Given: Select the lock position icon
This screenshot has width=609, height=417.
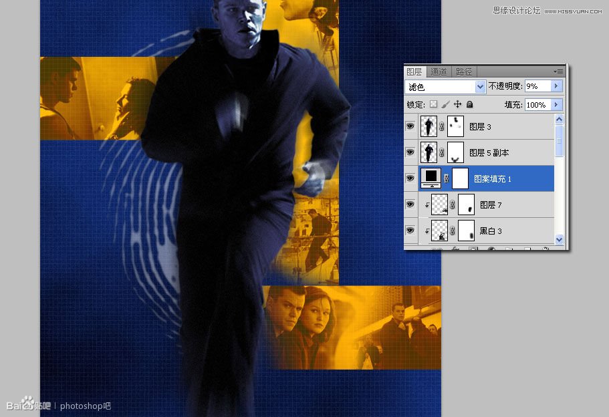Looking at the screenshot, I should (458, 104).
